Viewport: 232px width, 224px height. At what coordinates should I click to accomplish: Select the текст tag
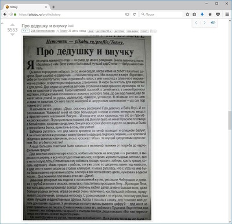(x=144, y=31)
